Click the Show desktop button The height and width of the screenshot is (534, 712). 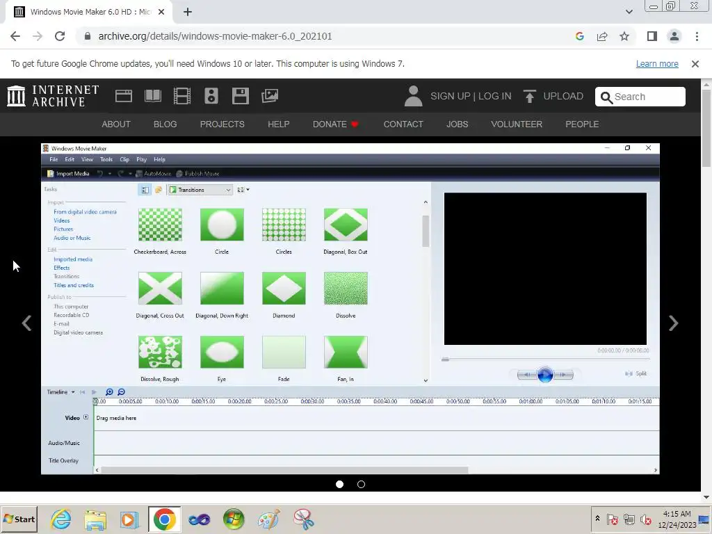[705, 519]
